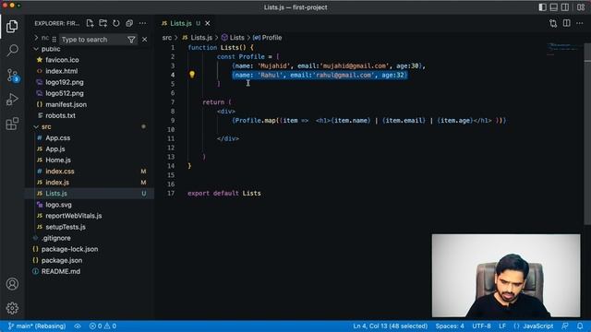Close the Explorer tree search box

pyautogui.click(x=144, y=40)
